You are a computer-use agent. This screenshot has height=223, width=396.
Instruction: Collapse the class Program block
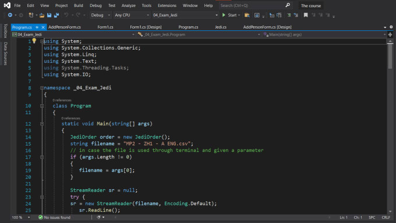42,106
